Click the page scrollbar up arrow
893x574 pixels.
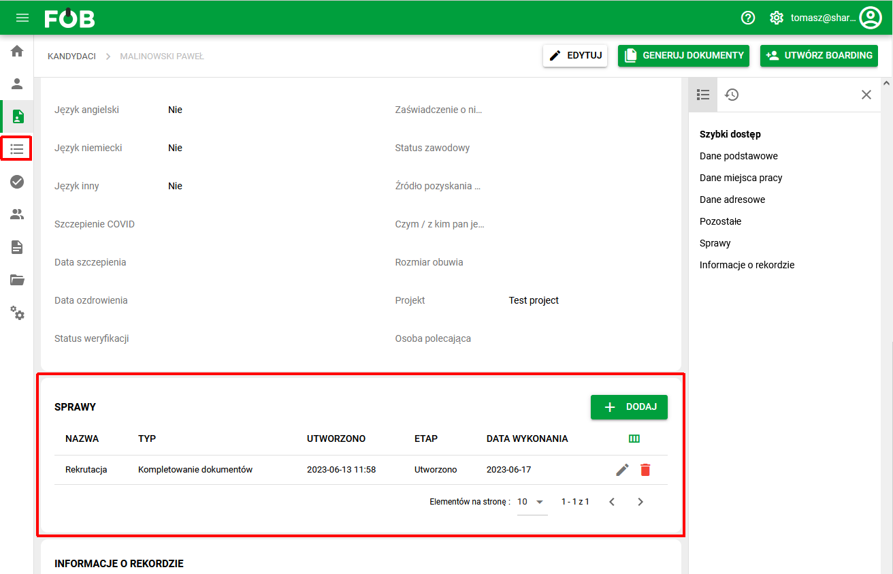pyautogui.click(x=887, y=83)
